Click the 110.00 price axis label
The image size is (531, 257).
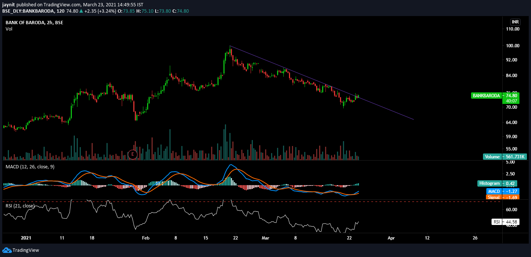point(512,29)
